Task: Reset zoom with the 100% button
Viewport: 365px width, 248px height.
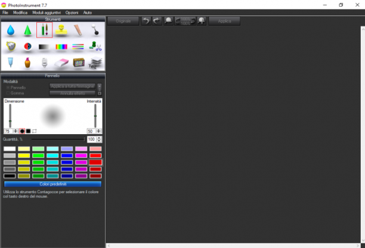Action: coord(185,21)
